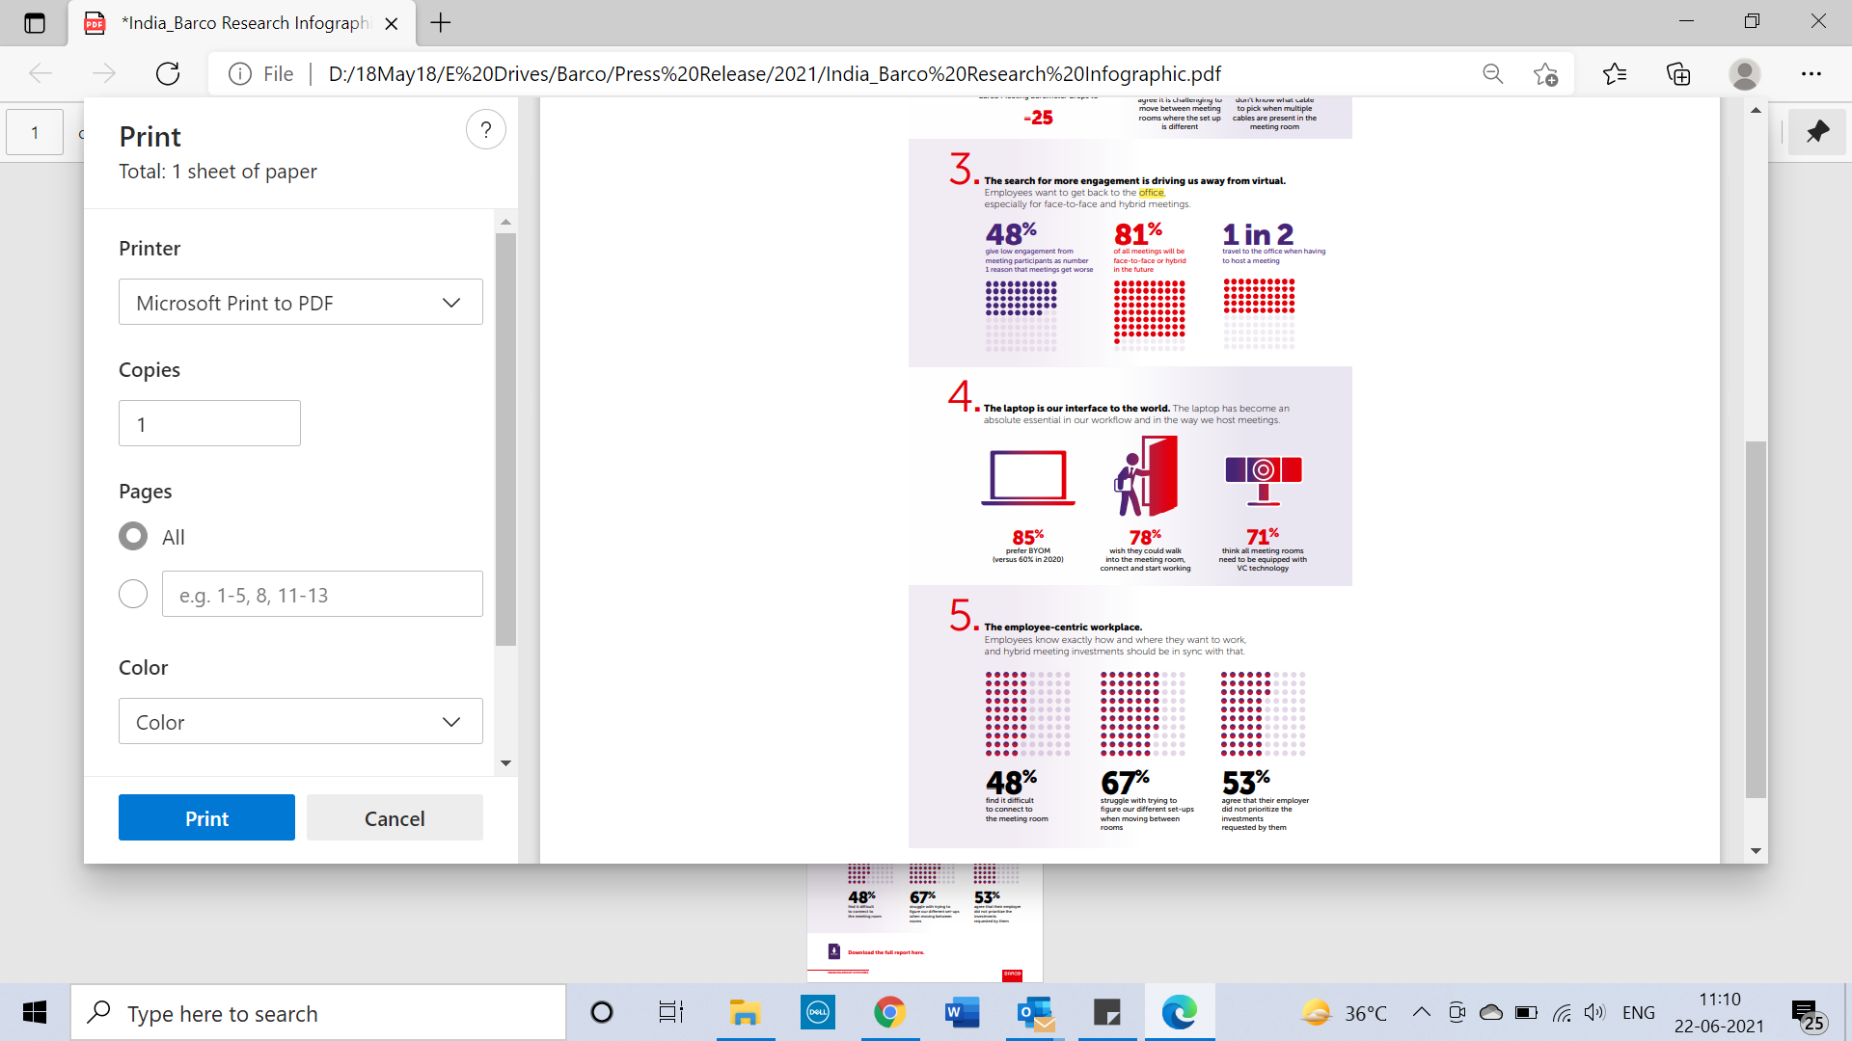This screenshot has height=1041, width=1852.
Task: Expand the Color mode dropdown
Action: 300,722
